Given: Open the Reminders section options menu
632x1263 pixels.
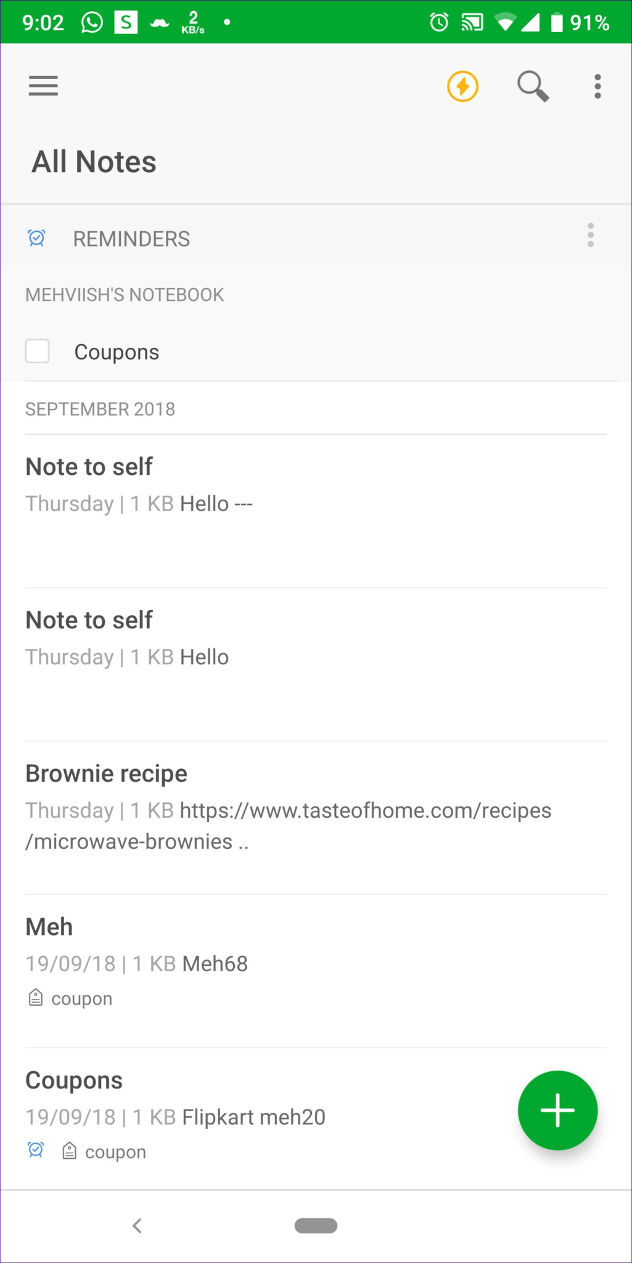Looking at the screenshot, I should click(590, 236).
